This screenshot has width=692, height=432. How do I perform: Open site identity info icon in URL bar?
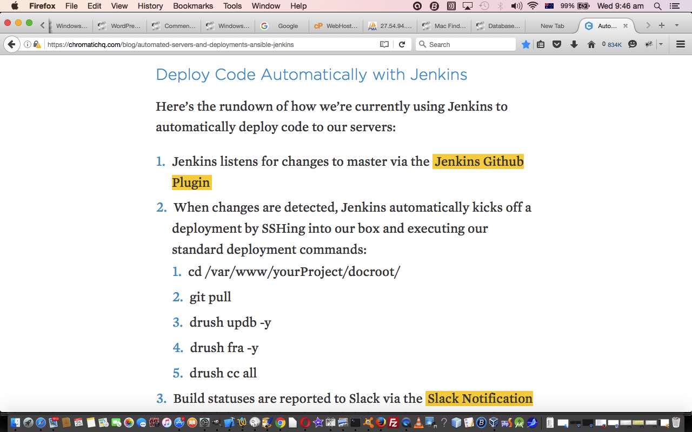coord(27,44)
